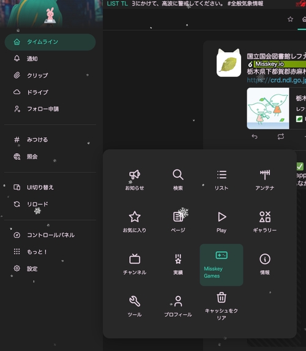Click キャッシュをクリア trash icon

pos(221,298)
